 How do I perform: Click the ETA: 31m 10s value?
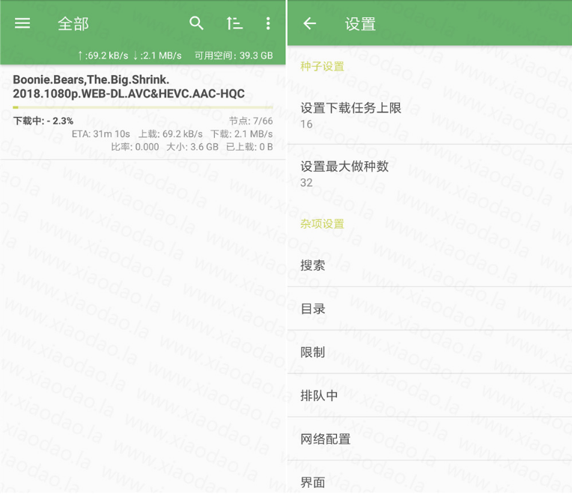(x=100, y=134)
